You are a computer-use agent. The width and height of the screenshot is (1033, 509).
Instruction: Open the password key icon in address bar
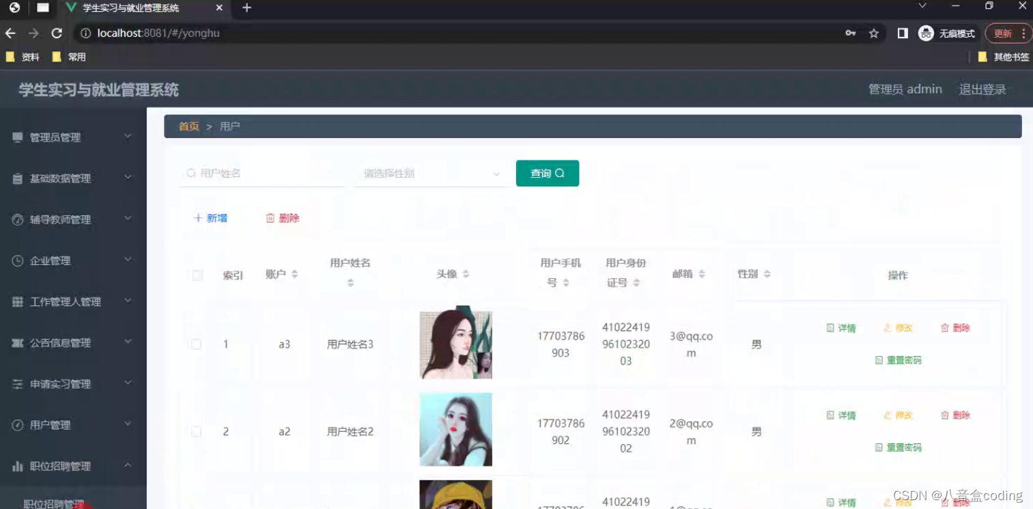click(x=850, y=33)
